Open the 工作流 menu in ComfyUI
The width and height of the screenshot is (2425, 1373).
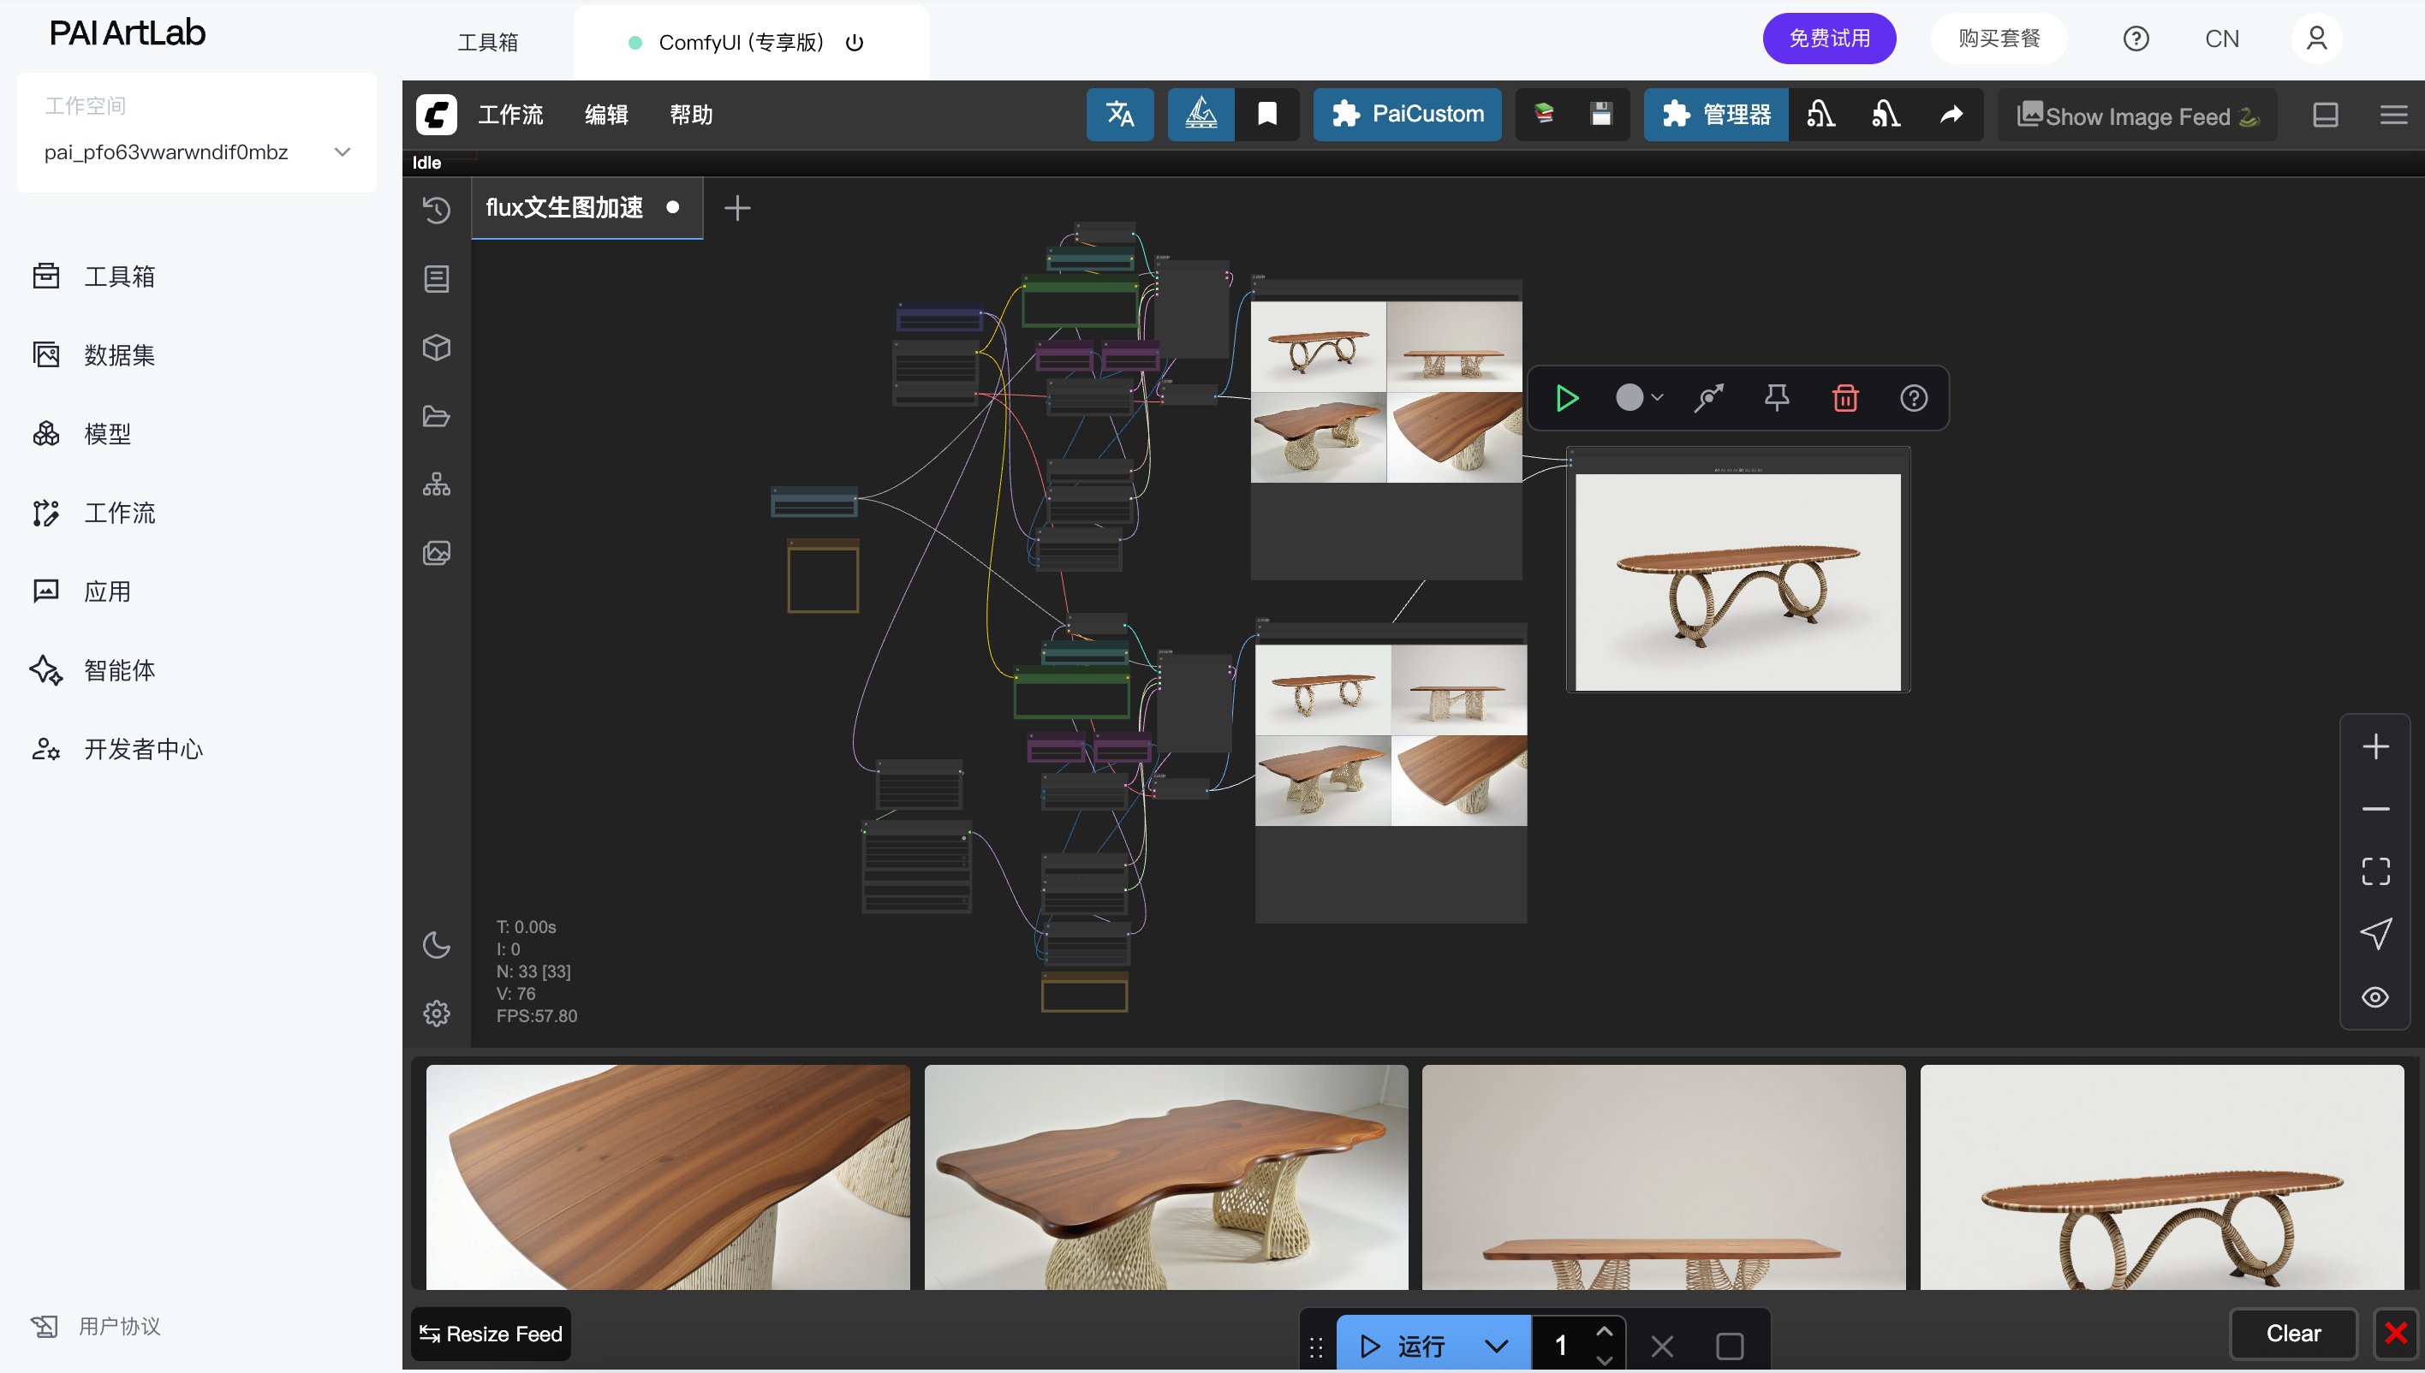coord(510,114)
